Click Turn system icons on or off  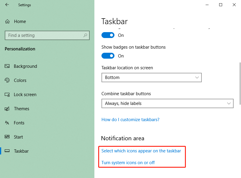pyautogui.click(x=128, y=162)
